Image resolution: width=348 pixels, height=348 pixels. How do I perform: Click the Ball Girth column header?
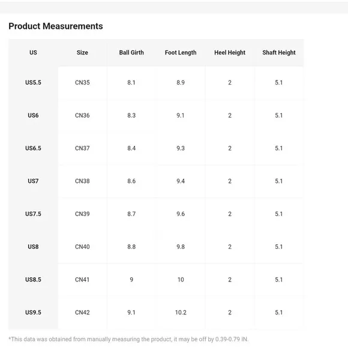[x=131, y=53]
